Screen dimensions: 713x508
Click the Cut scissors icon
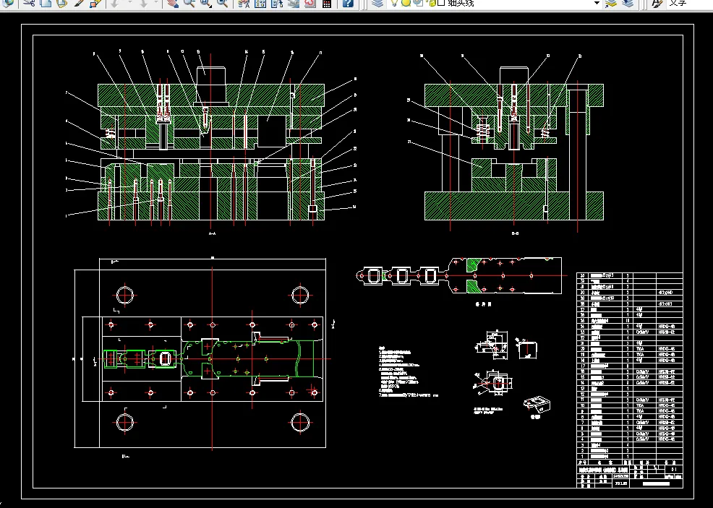30,3
